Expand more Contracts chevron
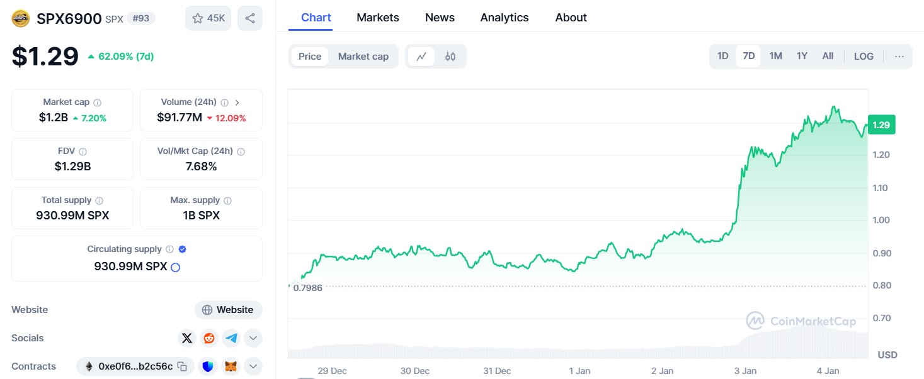 click(253, 366)
